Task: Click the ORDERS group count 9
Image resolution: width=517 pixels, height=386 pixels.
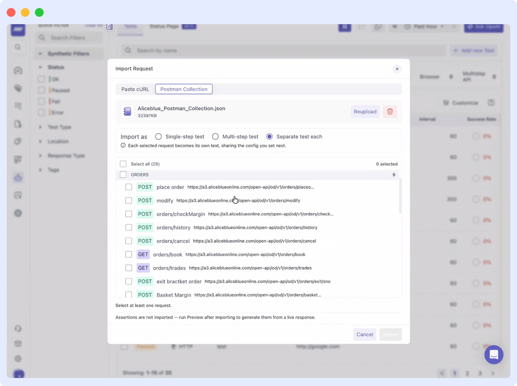Action: [x=394, y=175]
